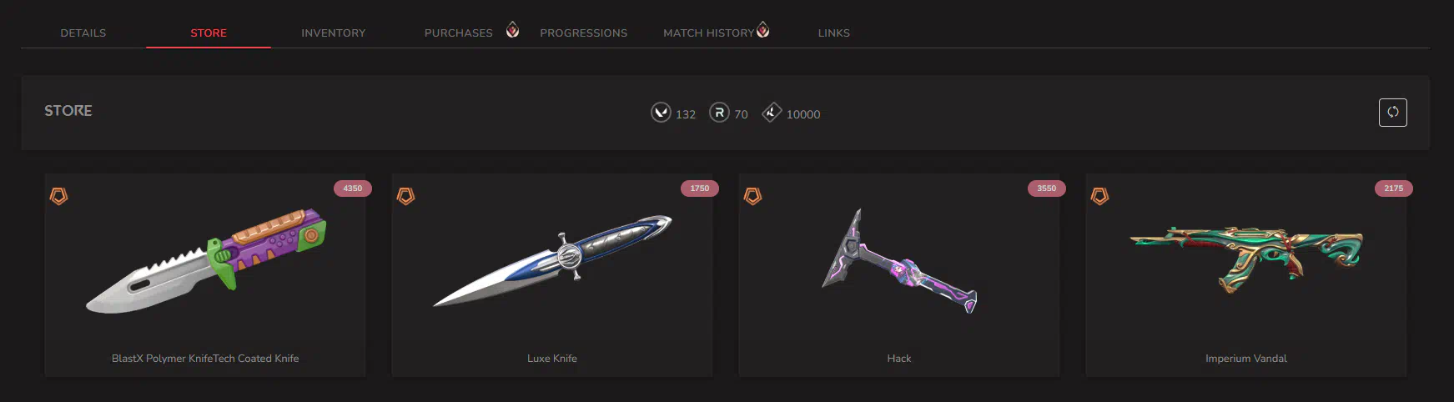1454x402 pixels.
Task: Select the Luxe Knife image
Action: click(552, 261)
